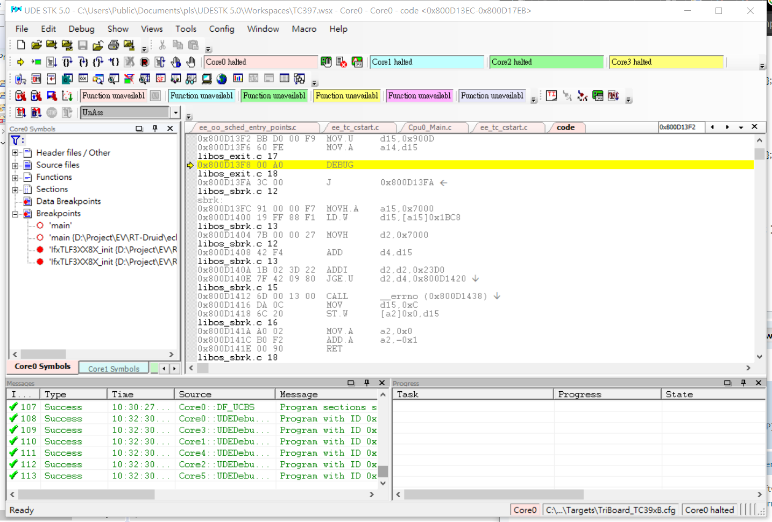The height and width of the screenshot is (522, 772).
Task: Switch to the Cpu0_Main.c tab
Action: point(429,128)
